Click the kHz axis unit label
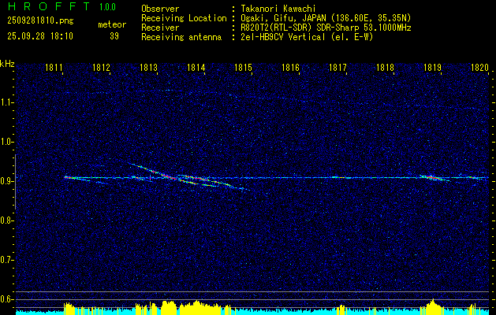This screenshot has height=315, width=496. [7, 64]
